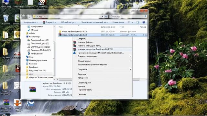Select Дисковод BD-ROM (F:)
Image resolution: width=207 pixels, height=116 pixels.
[39, 50]
